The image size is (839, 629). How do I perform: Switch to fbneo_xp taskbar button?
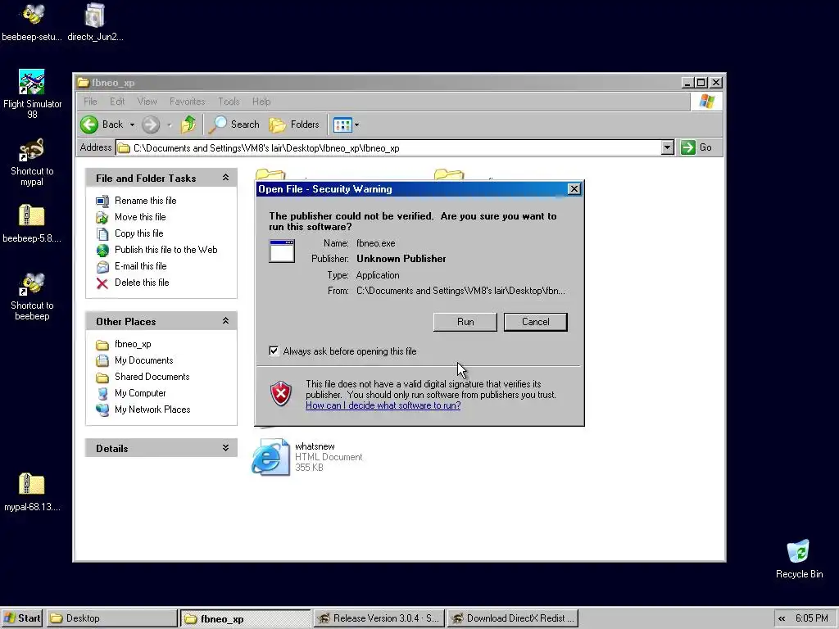[x=246, y=618]
